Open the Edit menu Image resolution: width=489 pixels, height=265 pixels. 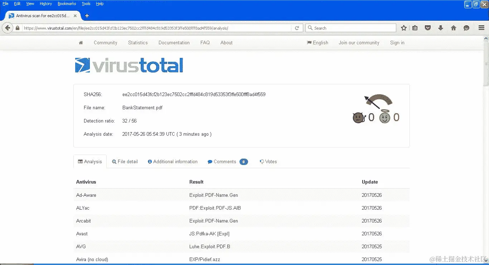pos(17,4)
